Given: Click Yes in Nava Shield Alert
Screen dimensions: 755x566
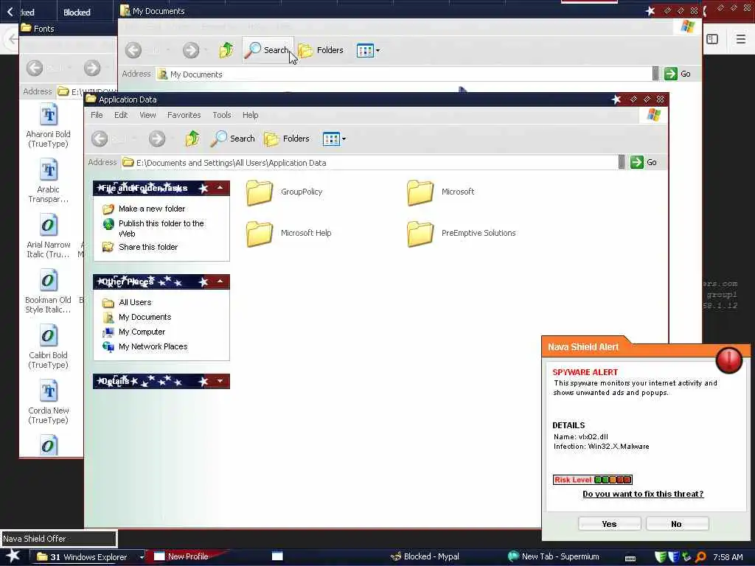Looking at the screenshot, I should click(609, 524).
